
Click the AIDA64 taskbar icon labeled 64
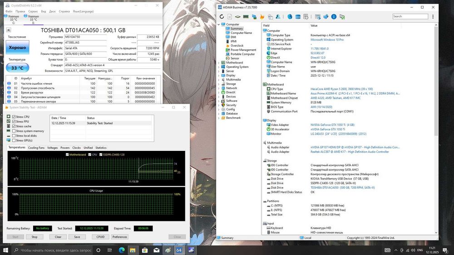tap(179, 250)
